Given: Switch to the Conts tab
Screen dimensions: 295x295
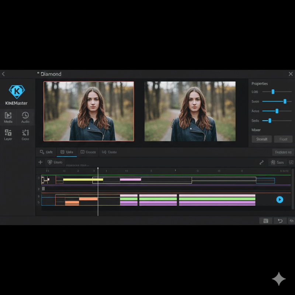Looking at the screenshot, I should click(110, 152).
